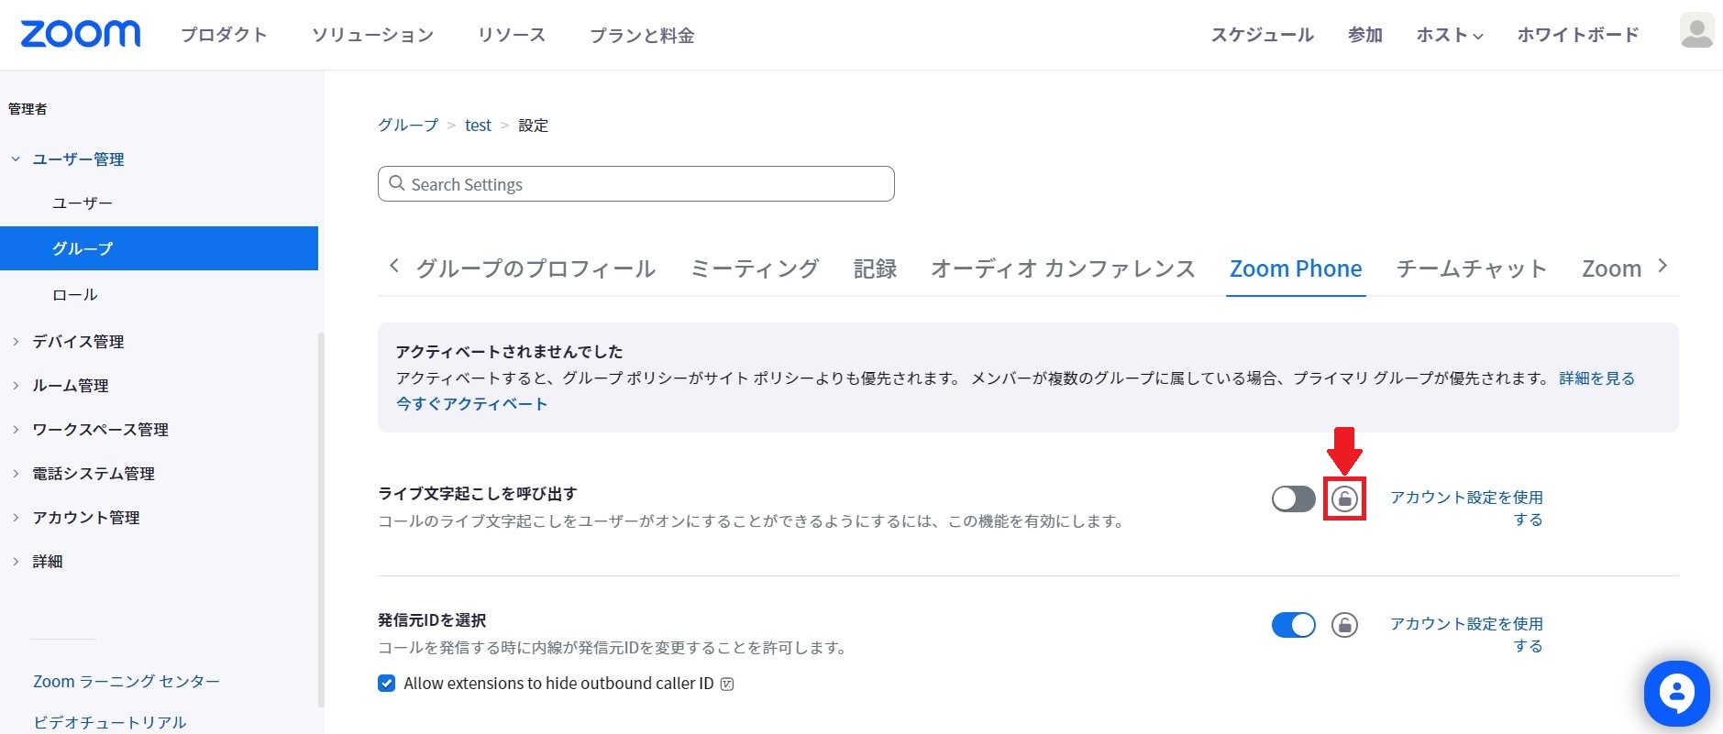Disable the caller ID selection toggle
This screenshot has width=1723, height=734.
[1293, 625]
